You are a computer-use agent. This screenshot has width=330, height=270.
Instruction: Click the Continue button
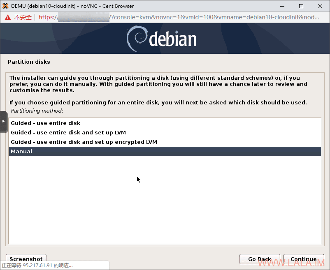click(304, 259)
